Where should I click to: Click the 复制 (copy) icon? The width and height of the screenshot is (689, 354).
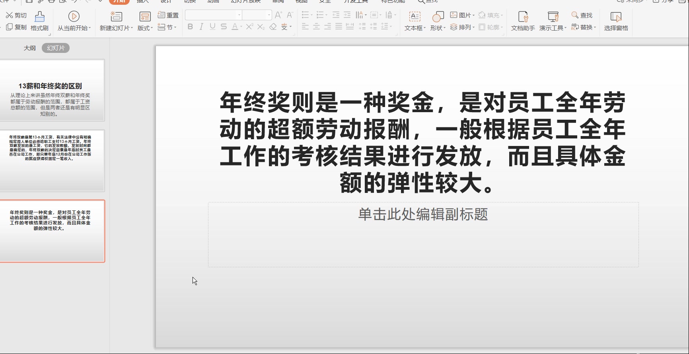click(x=9, y=27)
